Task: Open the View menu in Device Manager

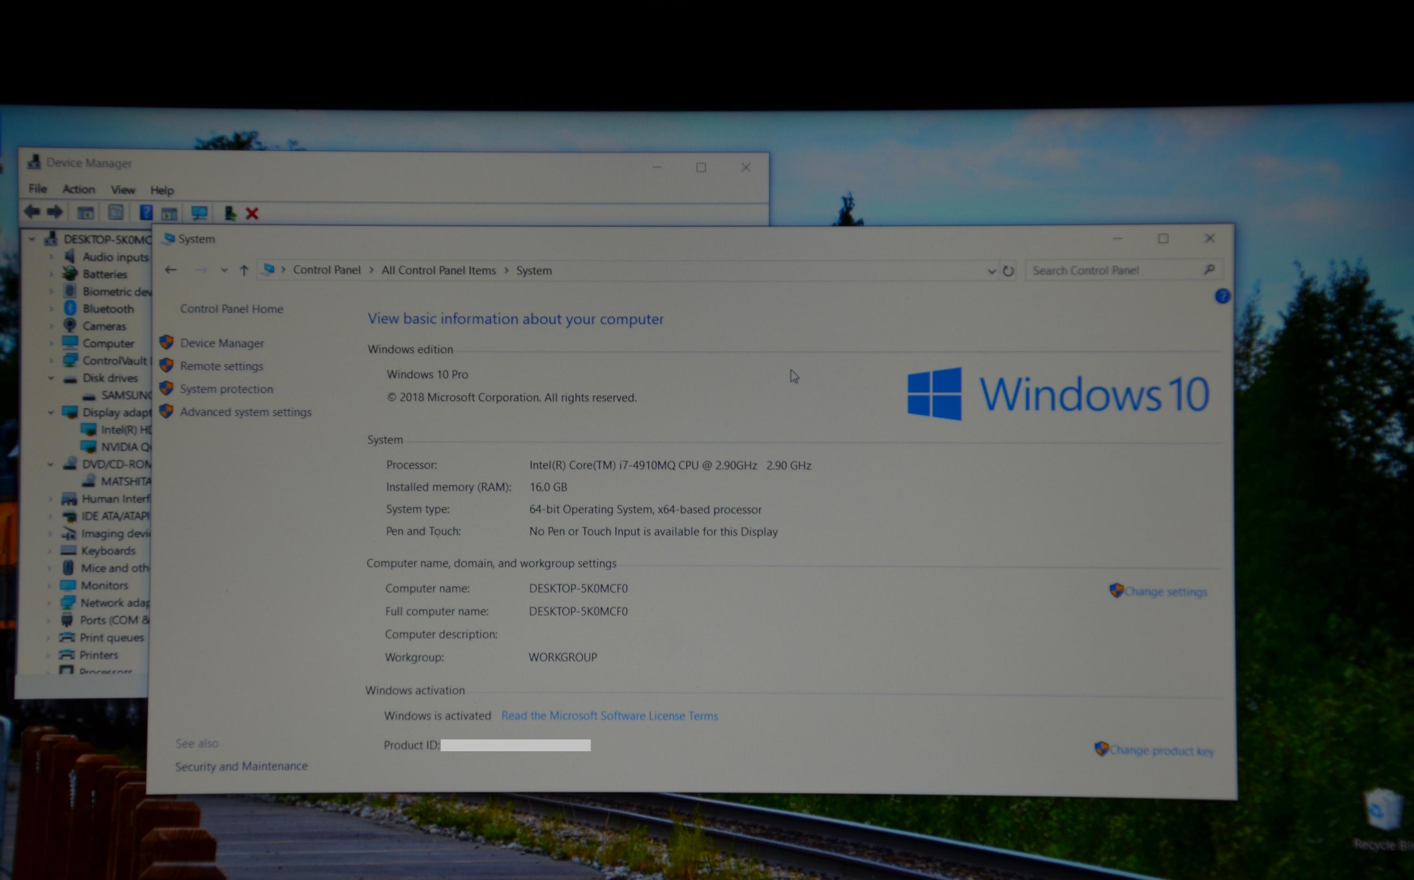Action: 123,190
